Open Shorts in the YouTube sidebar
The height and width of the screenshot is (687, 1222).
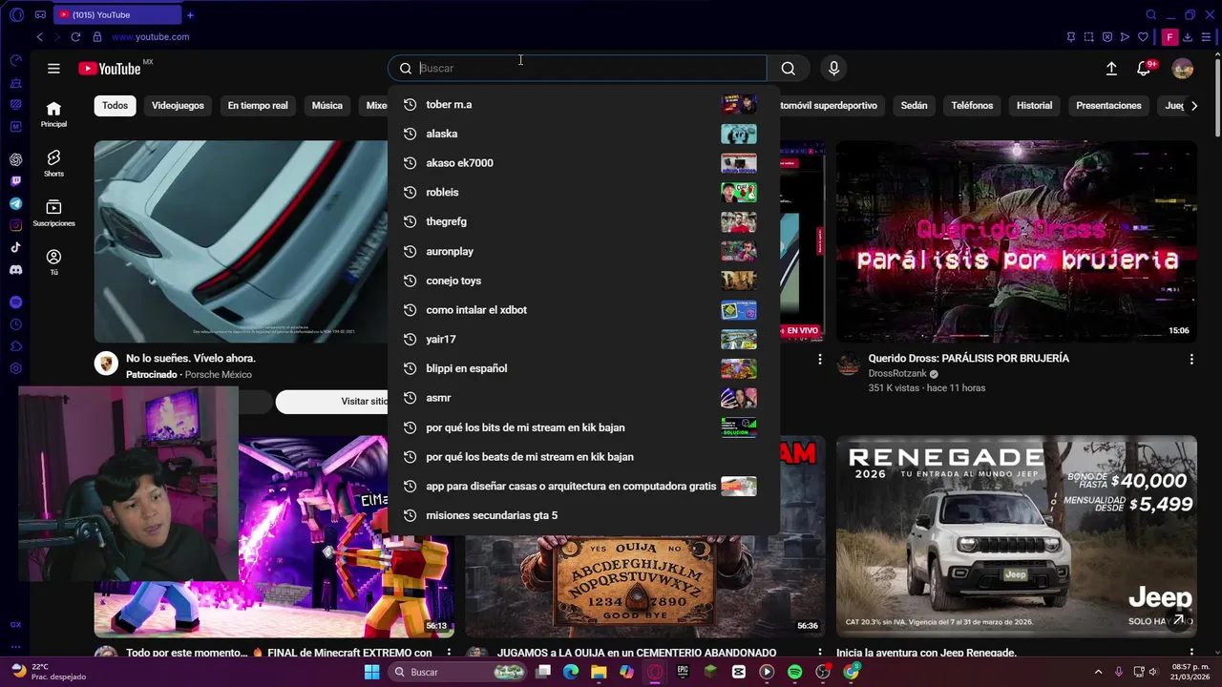tap(53, 164)
